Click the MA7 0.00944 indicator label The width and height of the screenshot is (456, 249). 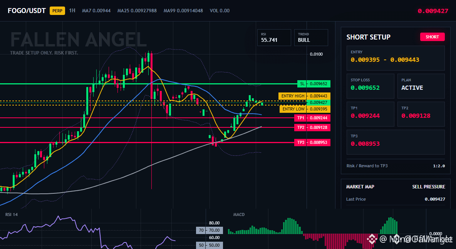click(x=96, y=11)
